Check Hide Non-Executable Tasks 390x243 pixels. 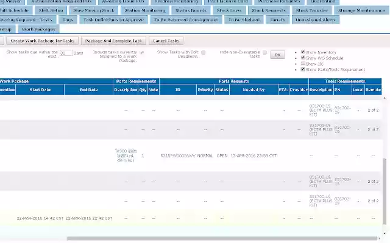click(265, 52)
